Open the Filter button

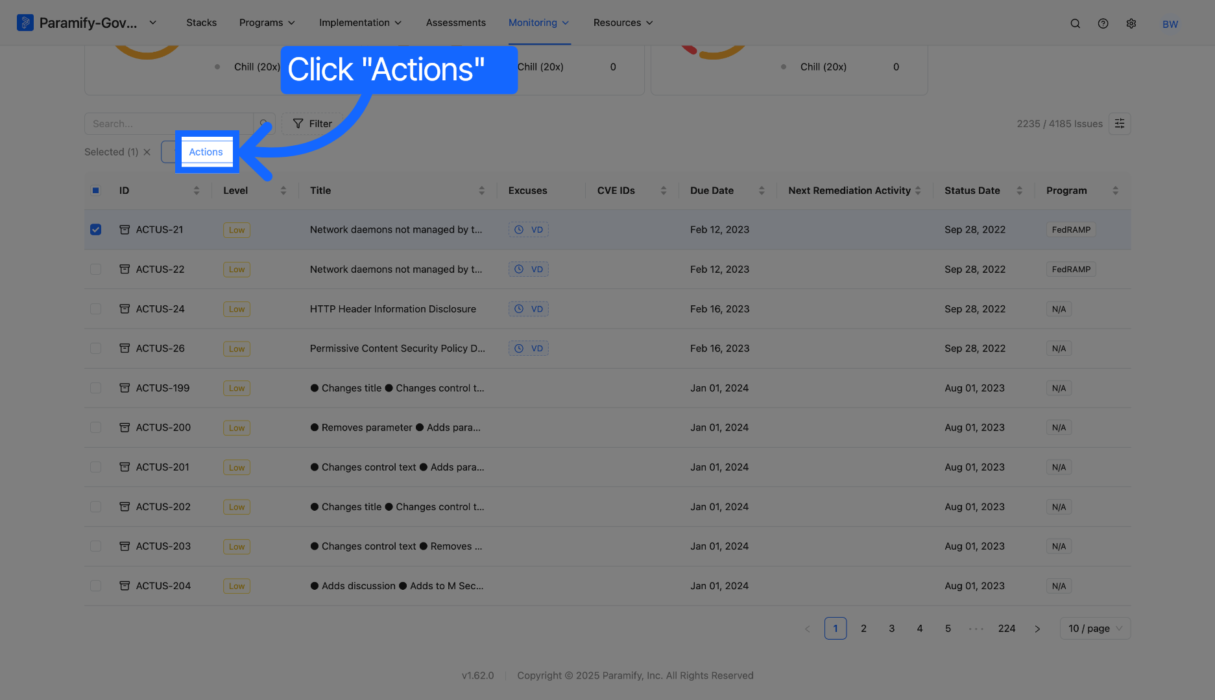(x=312, y=124)
